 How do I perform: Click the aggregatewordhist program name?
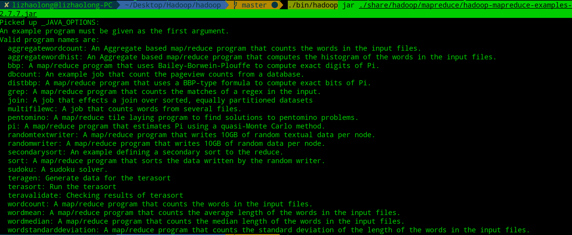click(45, 57)
